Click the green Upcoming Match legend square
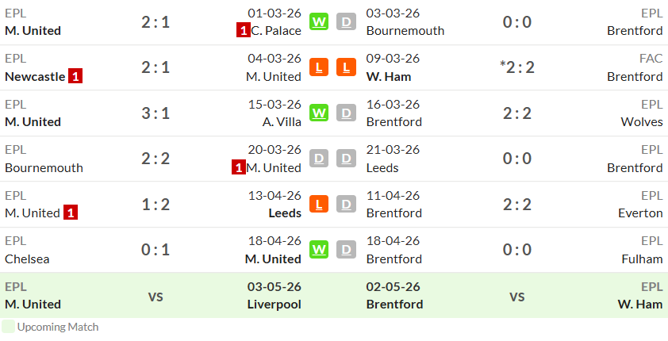The image size is (668, 341). (x=8, y=327)
